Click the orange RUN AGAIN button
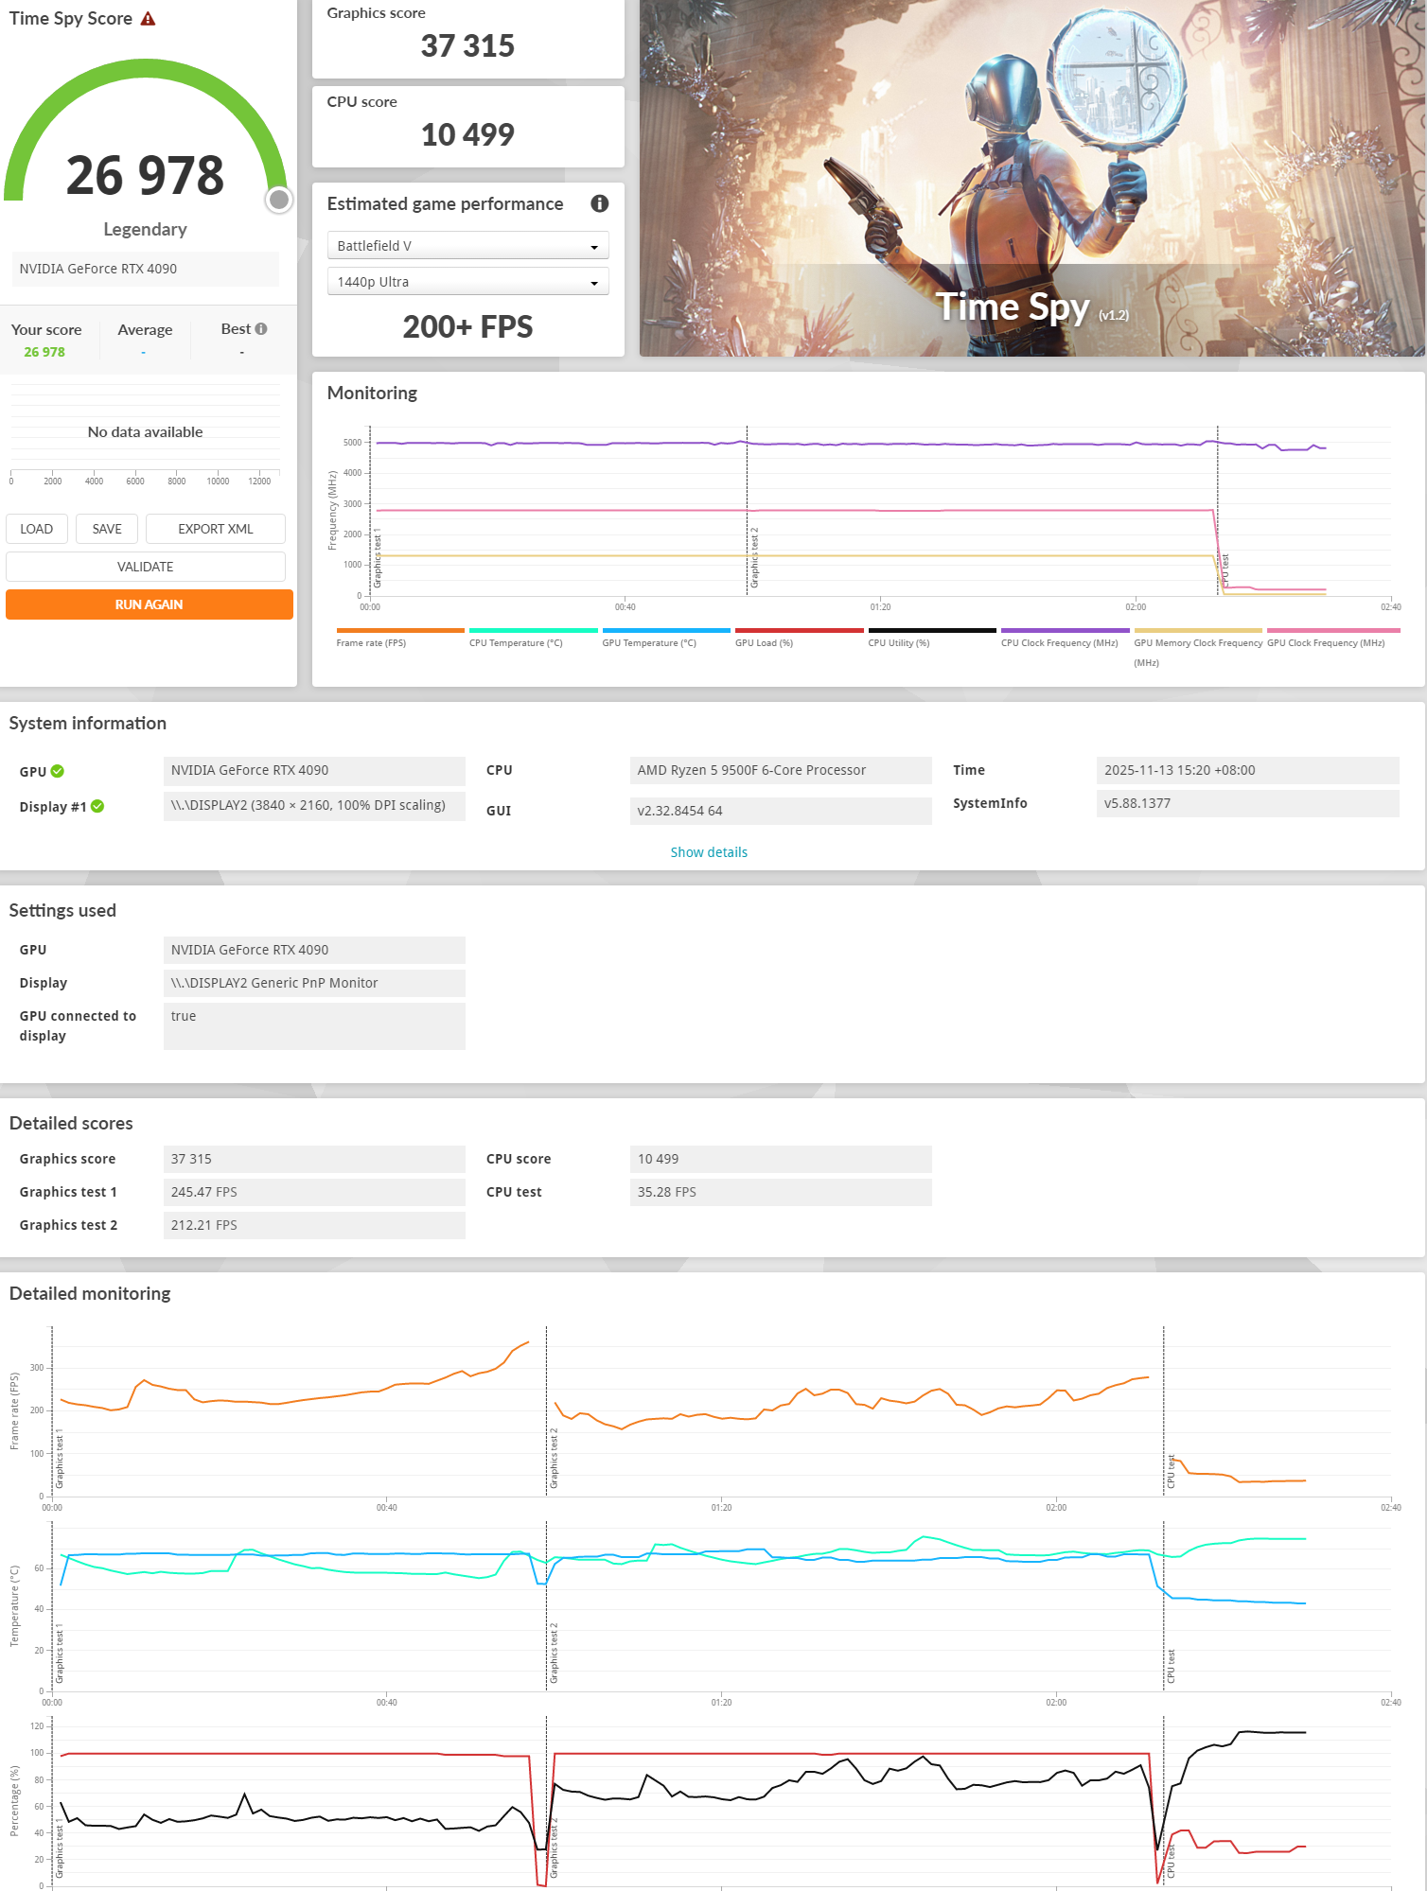 coord(149,604)
